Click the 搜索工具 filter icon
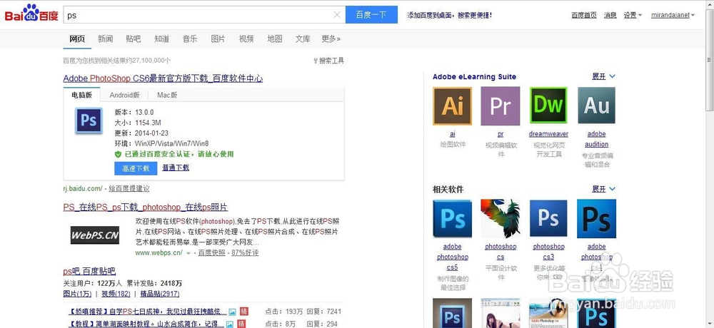This screenshot has width=714, height=328. click(316, 61)
